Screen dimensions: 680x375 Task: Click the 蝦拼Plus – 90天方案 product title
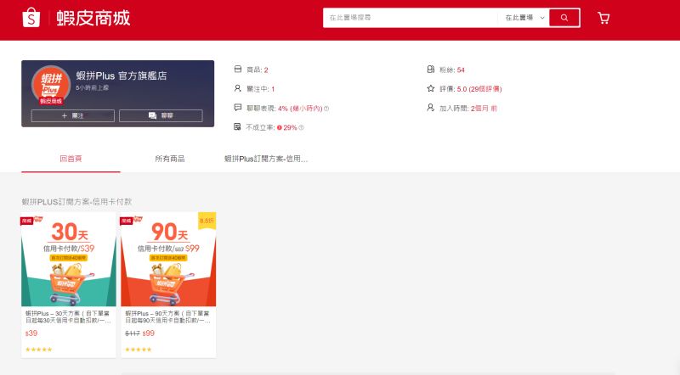[x=167, y=316]
